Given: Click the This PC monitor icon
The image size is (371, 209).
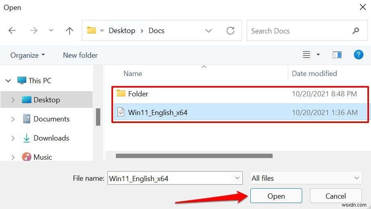Looking at the screenshot, I should tap(22, 80).
